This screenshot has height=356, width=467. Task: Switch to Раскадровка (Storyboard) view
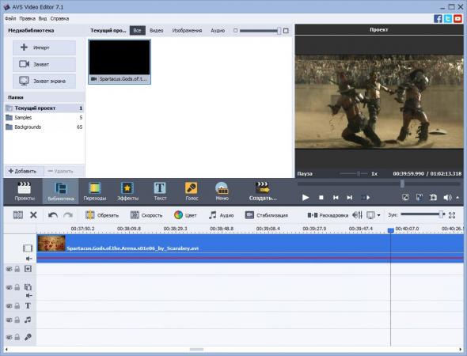point(328,215)
